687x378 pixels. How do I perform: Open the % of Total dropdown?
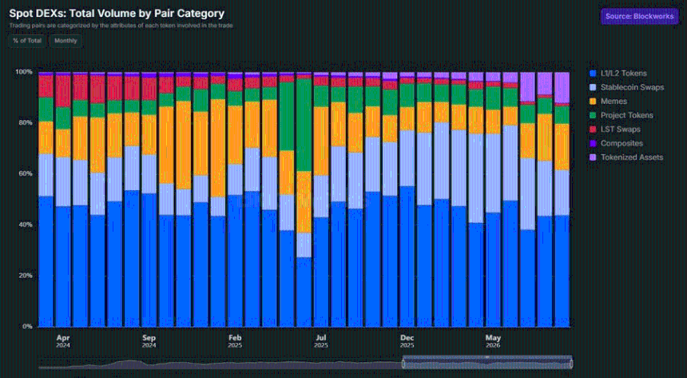click(27, 41)
